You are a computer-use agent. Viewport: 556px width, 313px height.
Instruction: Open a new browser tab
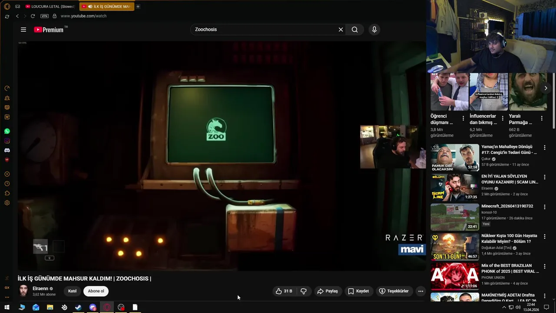[x=138, y=7]
